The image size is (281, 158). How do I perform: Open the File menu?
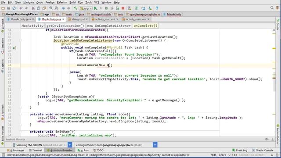[x=3, y=3]
